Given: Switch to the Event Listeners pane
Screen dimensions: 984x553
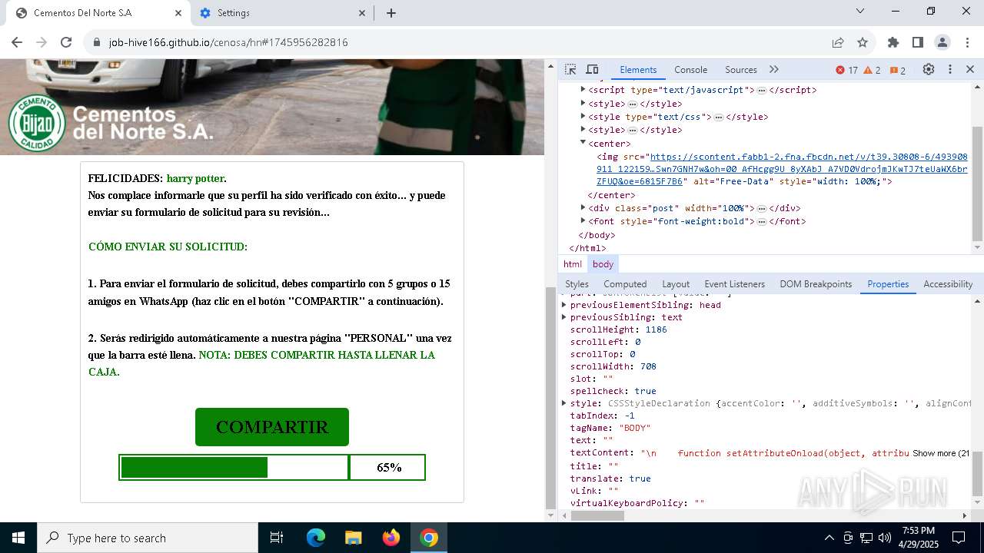Looking at the screenshot, I should pyautogui.click(x=734, y=284).
